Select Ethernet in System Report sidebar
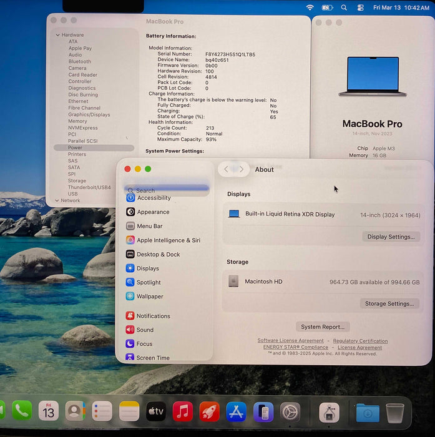435x437 pixels. pos(78,101)
